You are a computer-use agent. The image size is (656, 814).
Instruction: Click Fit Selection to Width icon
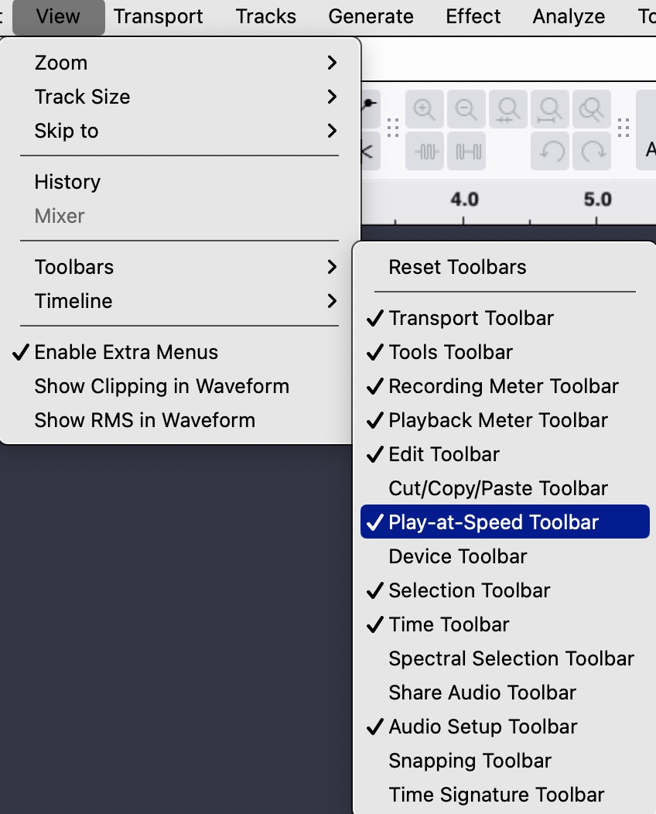click(x=508, y=110)
